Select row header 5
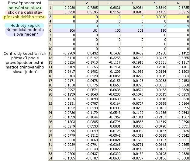 [x=50, y=26]
